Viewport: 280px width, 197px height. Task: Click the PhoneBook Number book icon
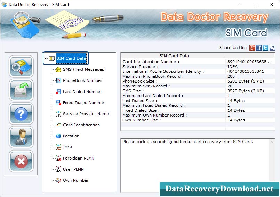coord(58,80)
